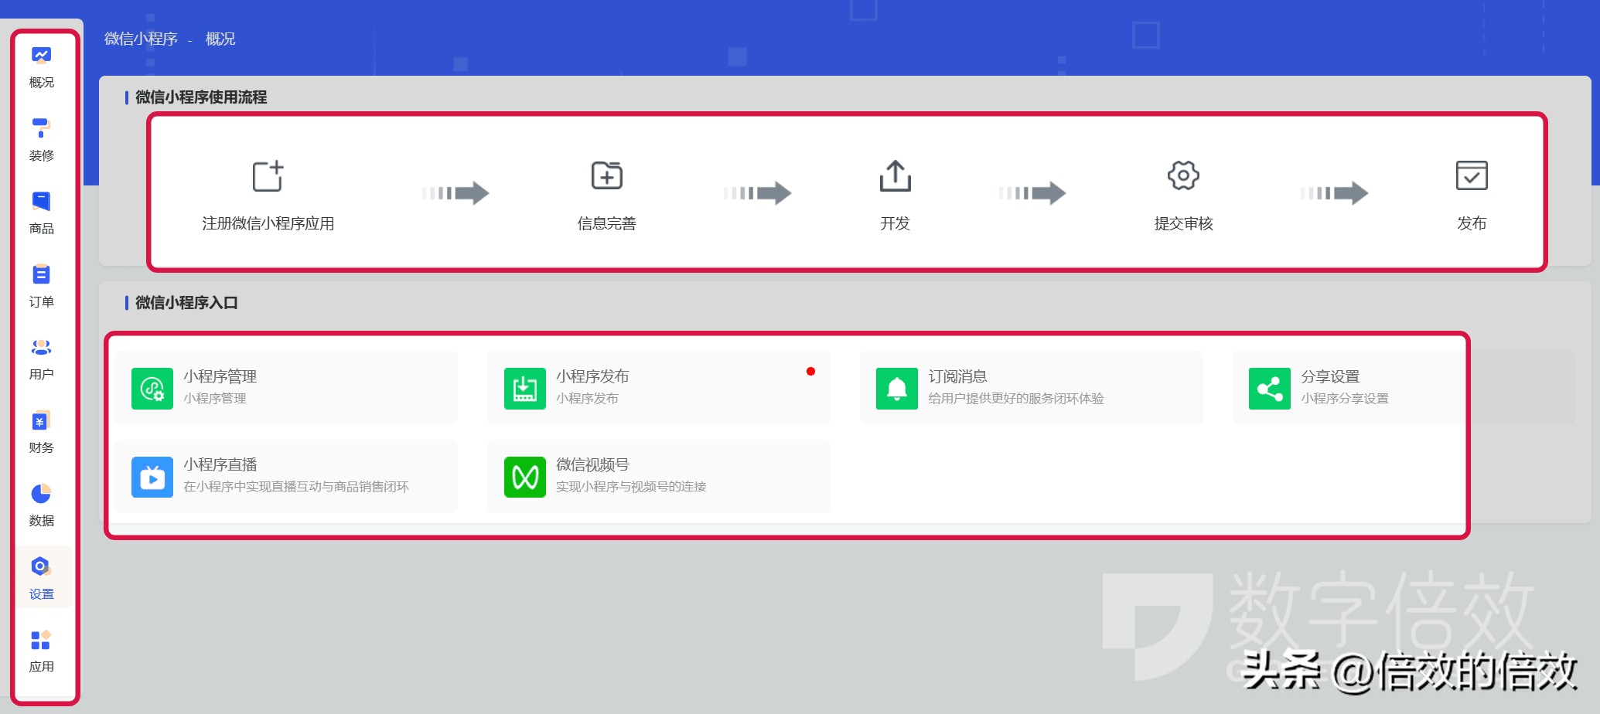Click the 订阅消息 bell icon
The width and height of the screenshot is (1600, 714).
(x=896, y=387)
